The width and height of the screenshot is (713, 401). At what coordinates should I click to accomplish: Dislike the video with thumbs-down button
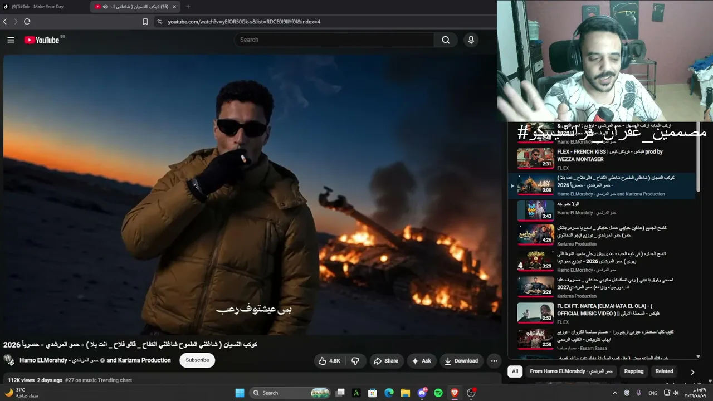click(x=355, y=361)
